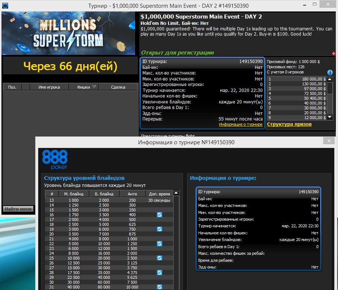
Task: Click the blue icon in blind level 28 row
Action: [x=160, y=273]
